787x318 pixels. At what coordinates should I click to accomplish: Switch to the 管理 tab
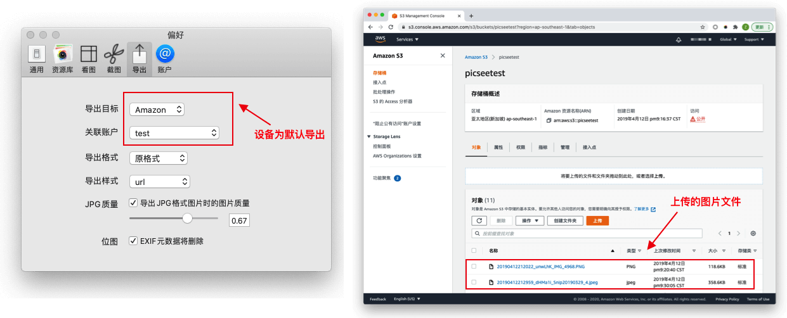[565, 147]
